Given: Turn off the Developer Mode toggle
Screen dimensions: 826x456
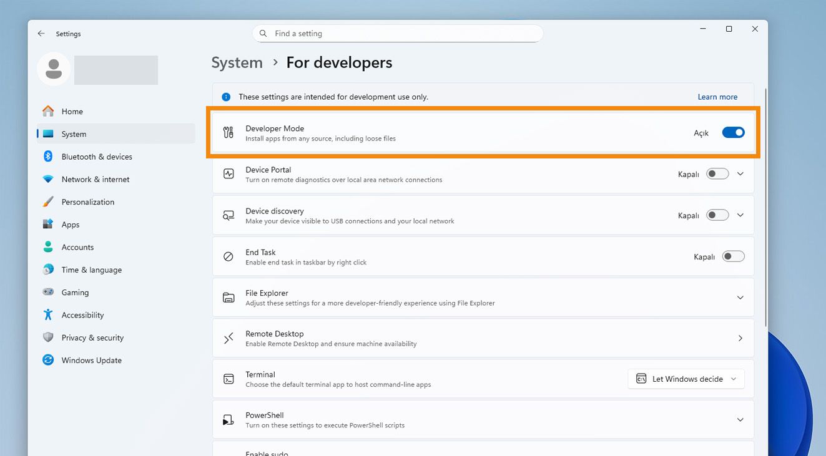Looking at the screenshot, I should 733,132.
